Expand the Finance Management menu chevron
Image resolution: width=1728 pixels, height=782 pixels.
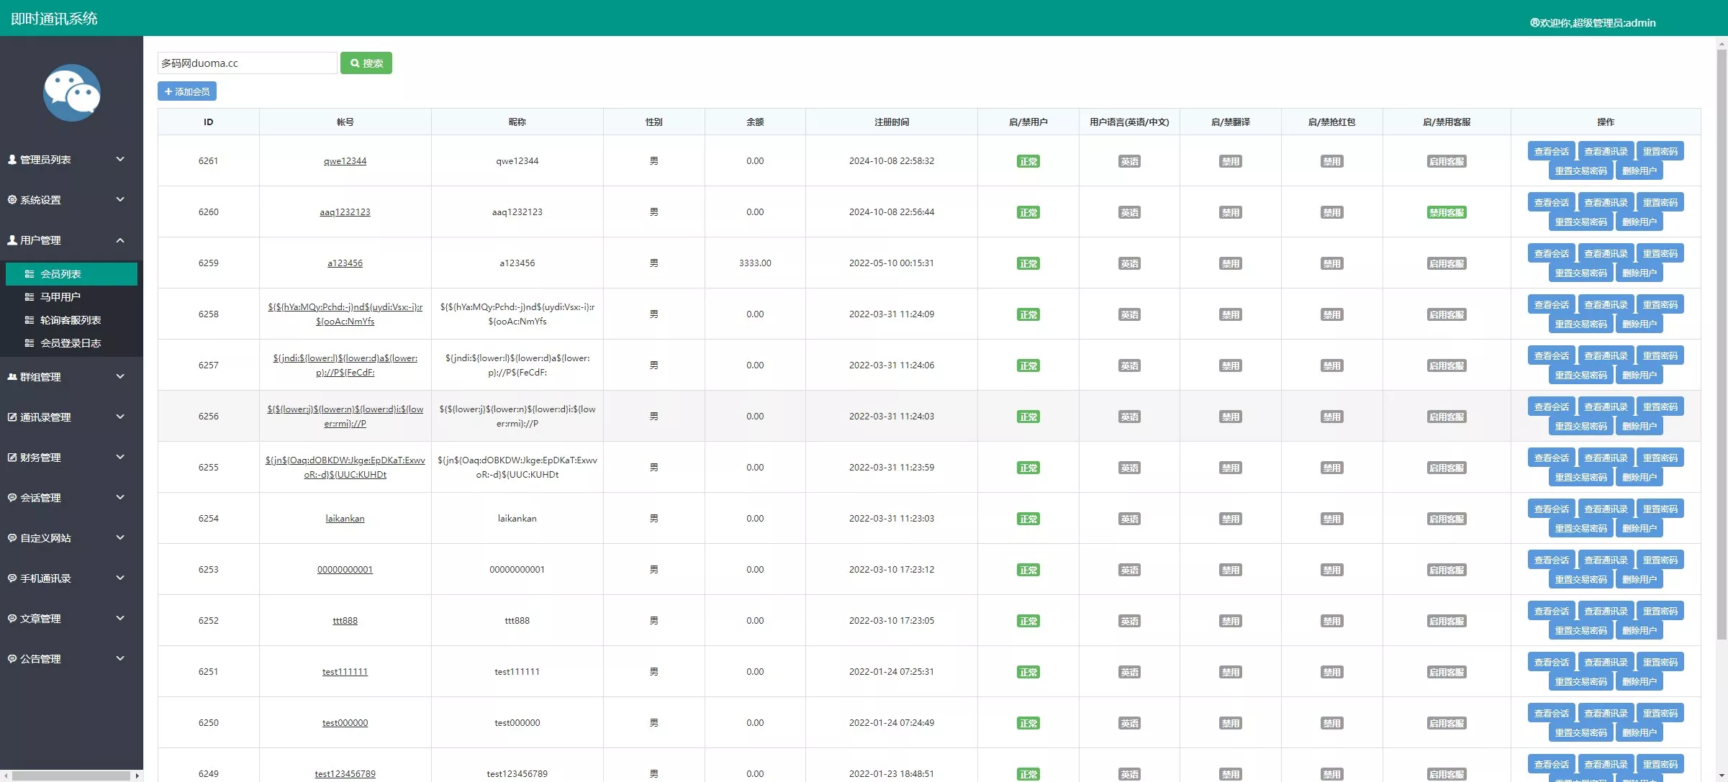[x=120, y=457]
